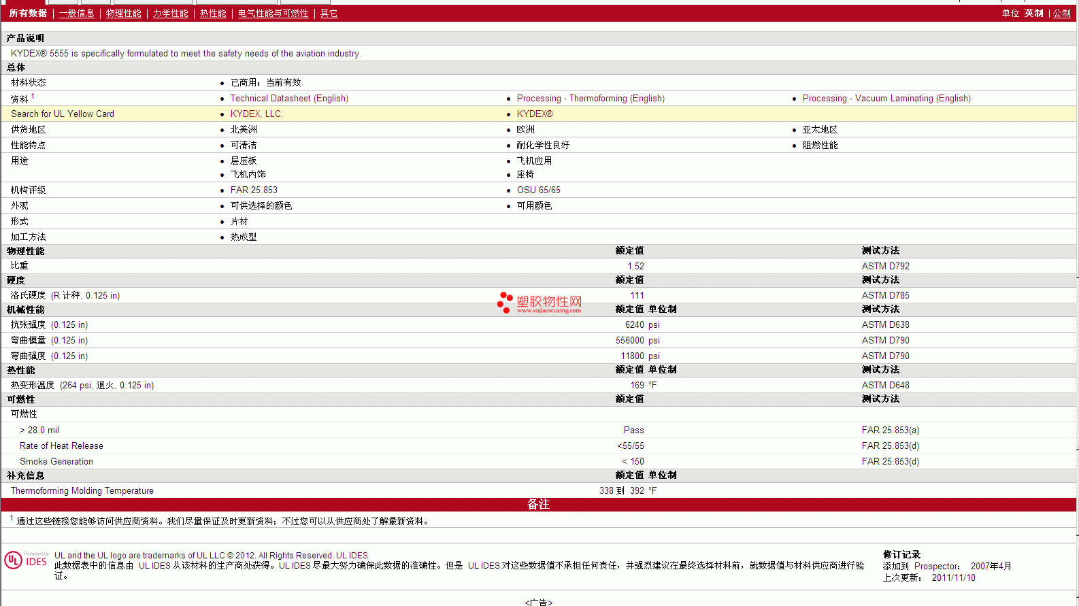
Task: Click the 北美洲 availability entry
Action: (244, 129)
